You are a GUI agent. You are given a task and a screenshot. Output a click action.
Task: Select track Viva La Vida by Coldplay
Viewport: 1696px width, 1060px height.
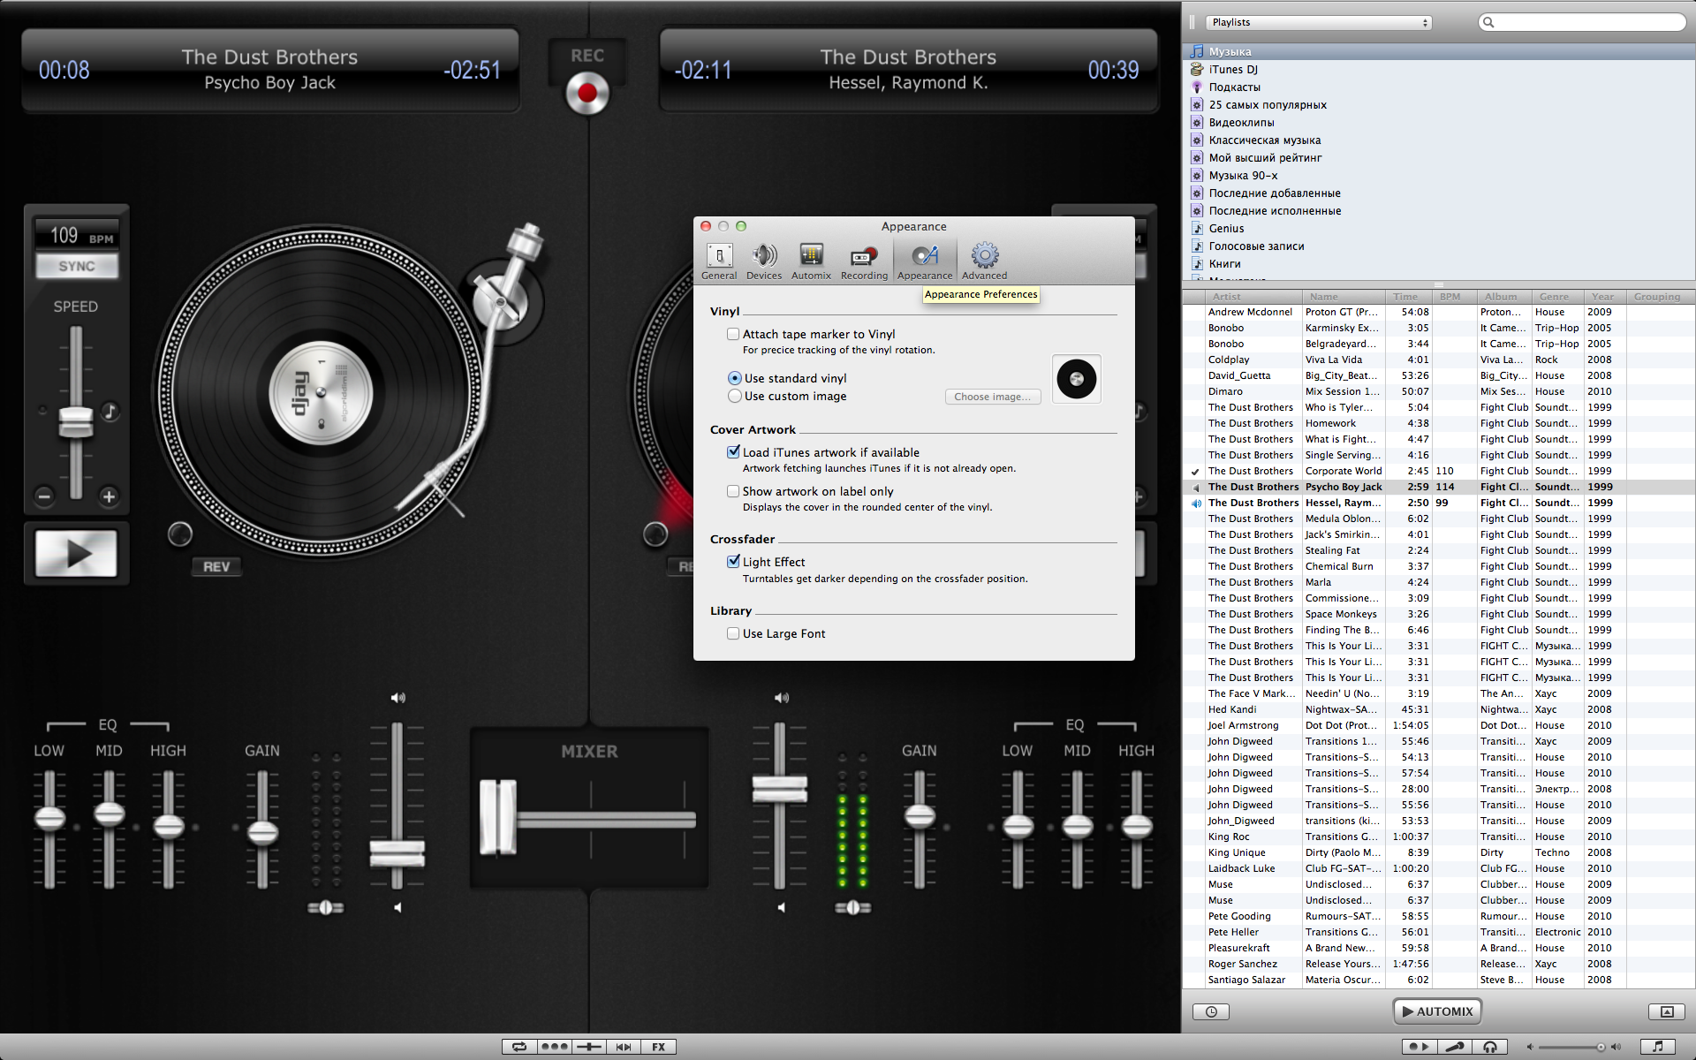pyautogui.click(x=1439, y=360)
